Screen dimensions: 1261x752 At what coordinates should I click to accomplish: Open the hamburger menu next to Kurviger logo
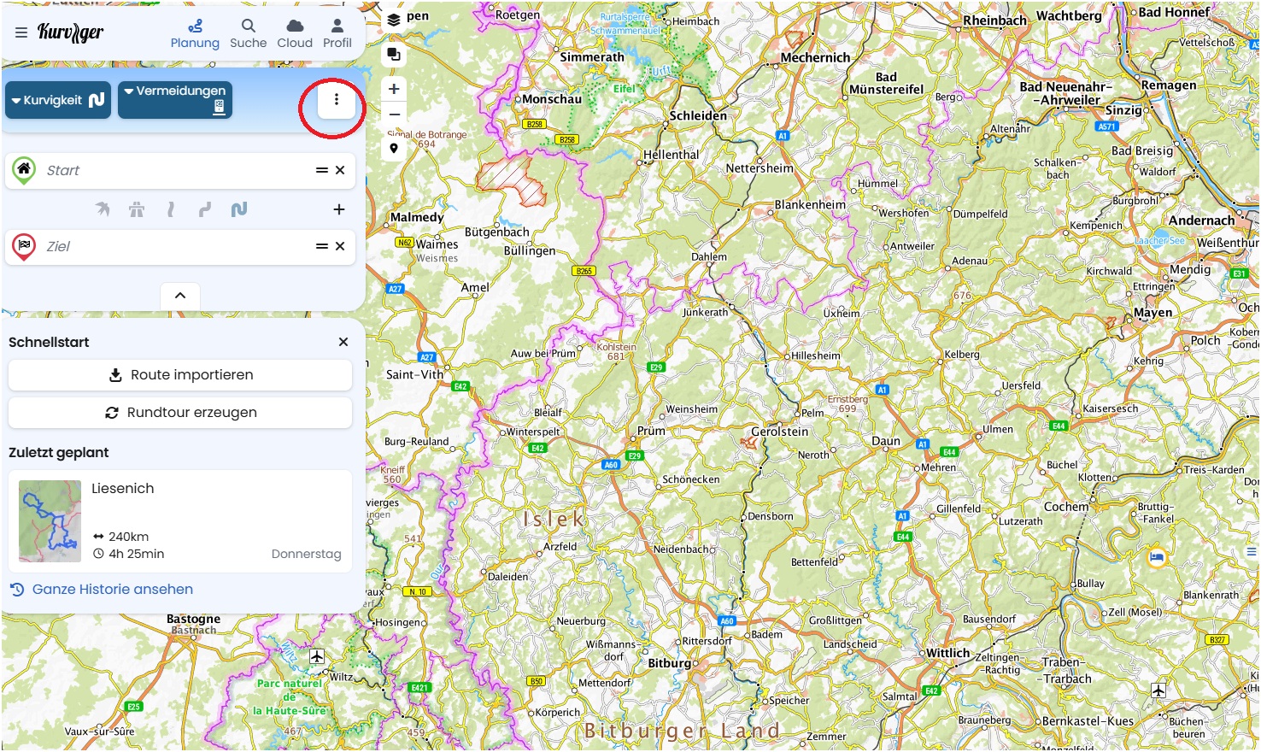pos(21,32)
